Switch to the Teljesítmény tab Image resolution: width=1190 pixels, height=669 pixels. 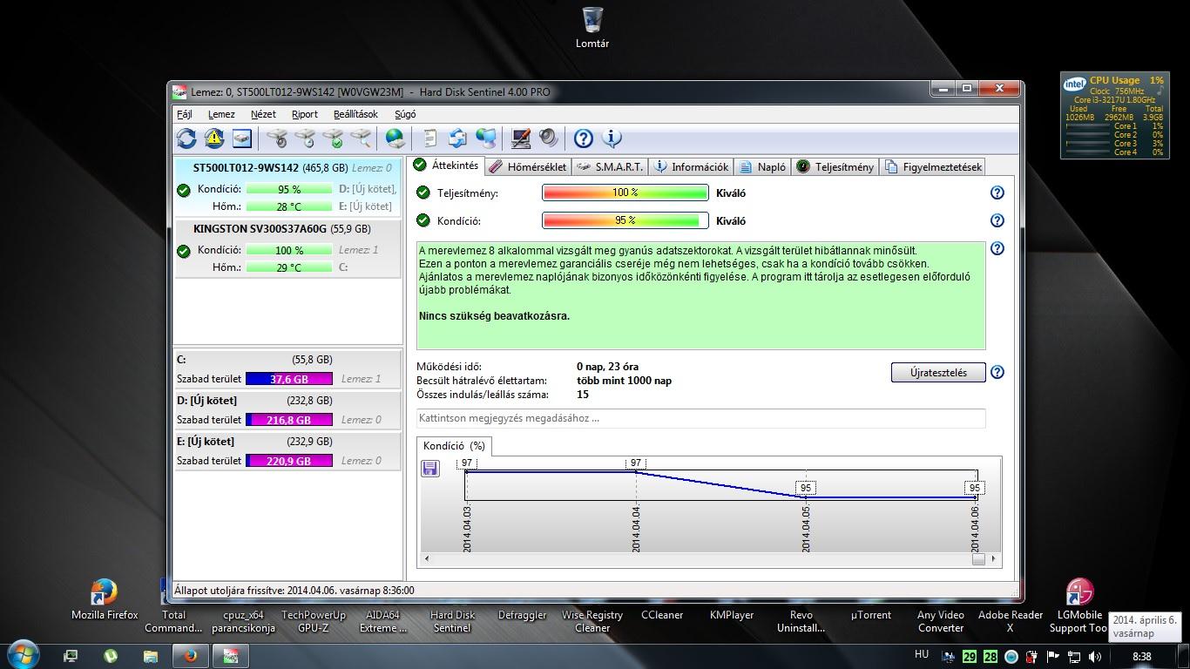(x=835, y=166)
